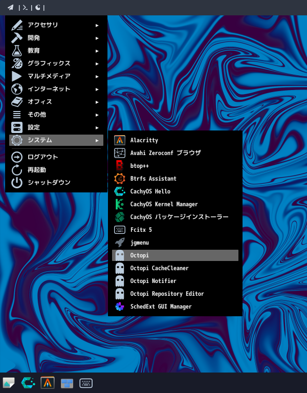Launch Alacritty from the bottom taskbar
This screenshot has width=307, height=393.
[48, 383]
